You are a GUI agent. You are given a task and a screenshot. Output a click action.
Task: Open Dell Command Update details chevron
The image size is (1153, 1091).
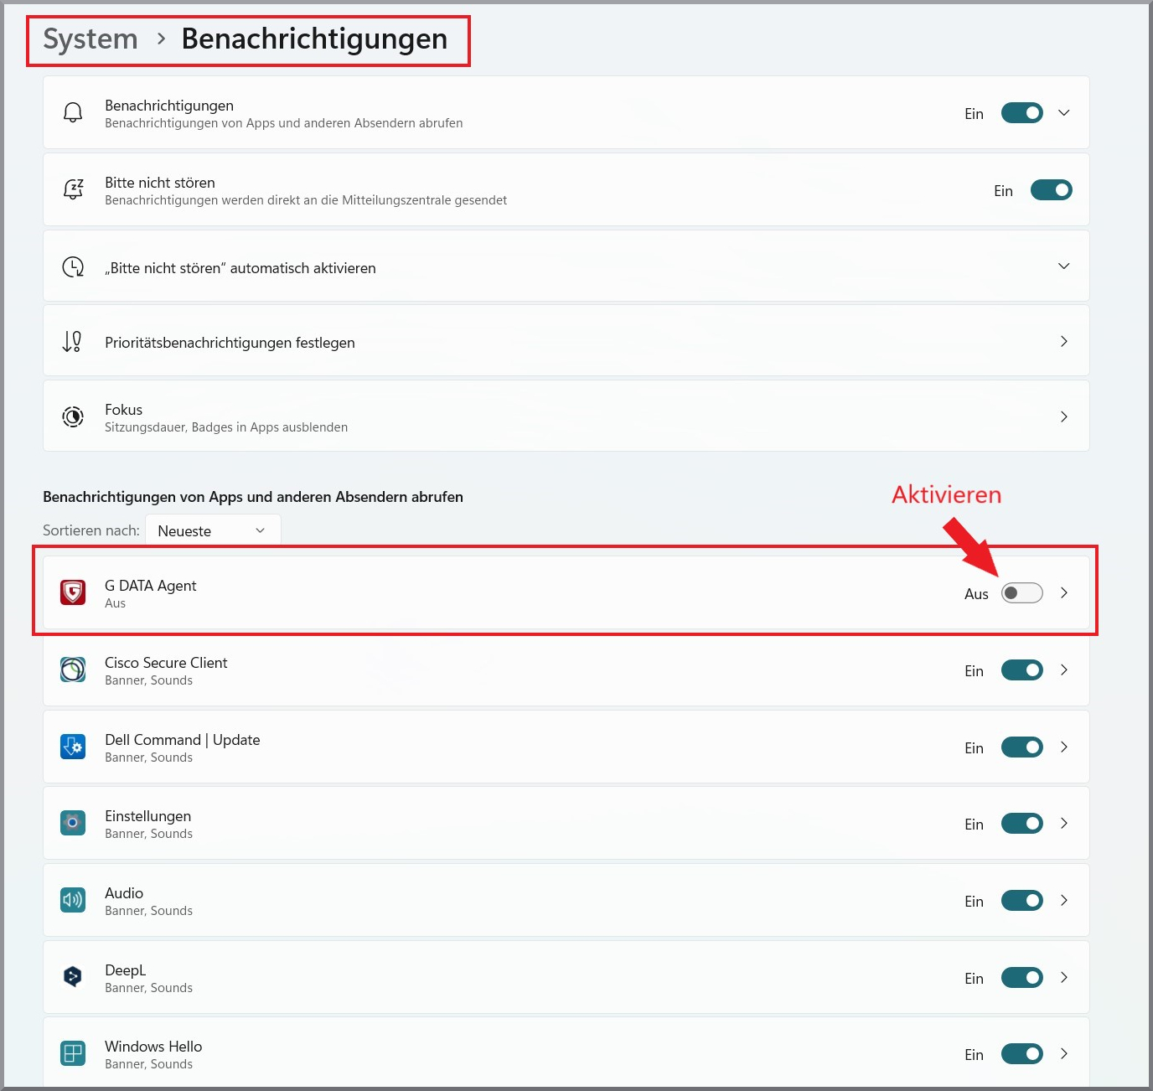(x=1064, y=747)
